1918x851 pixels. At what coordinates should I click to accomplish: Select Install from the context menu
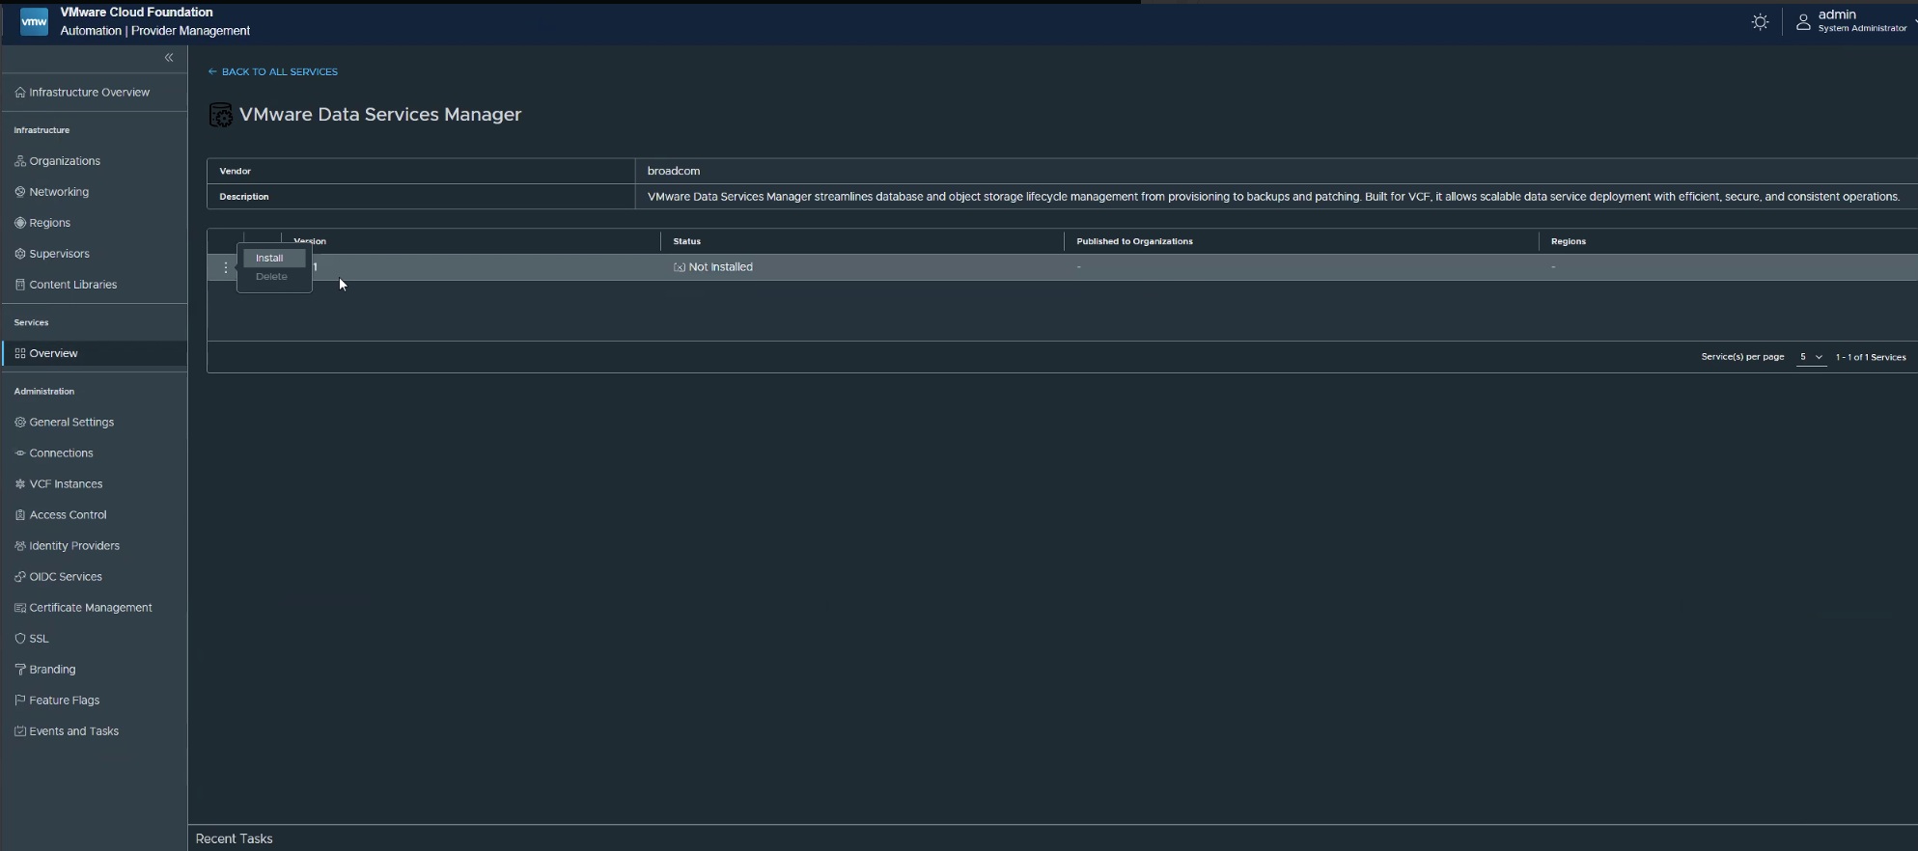click(x=269, y=258)
